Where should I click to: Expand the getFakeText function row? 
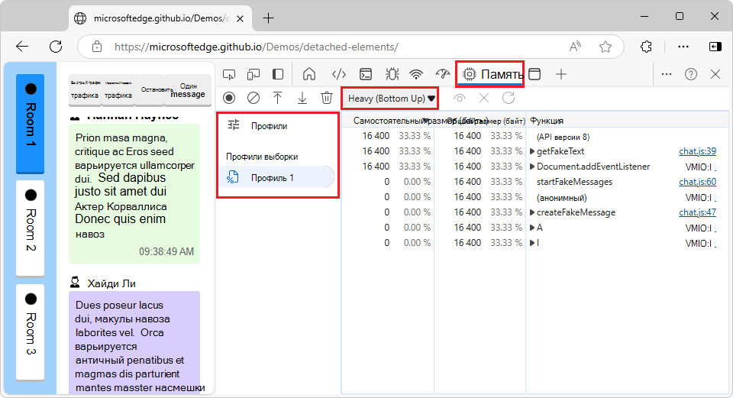tap(532, 151)
